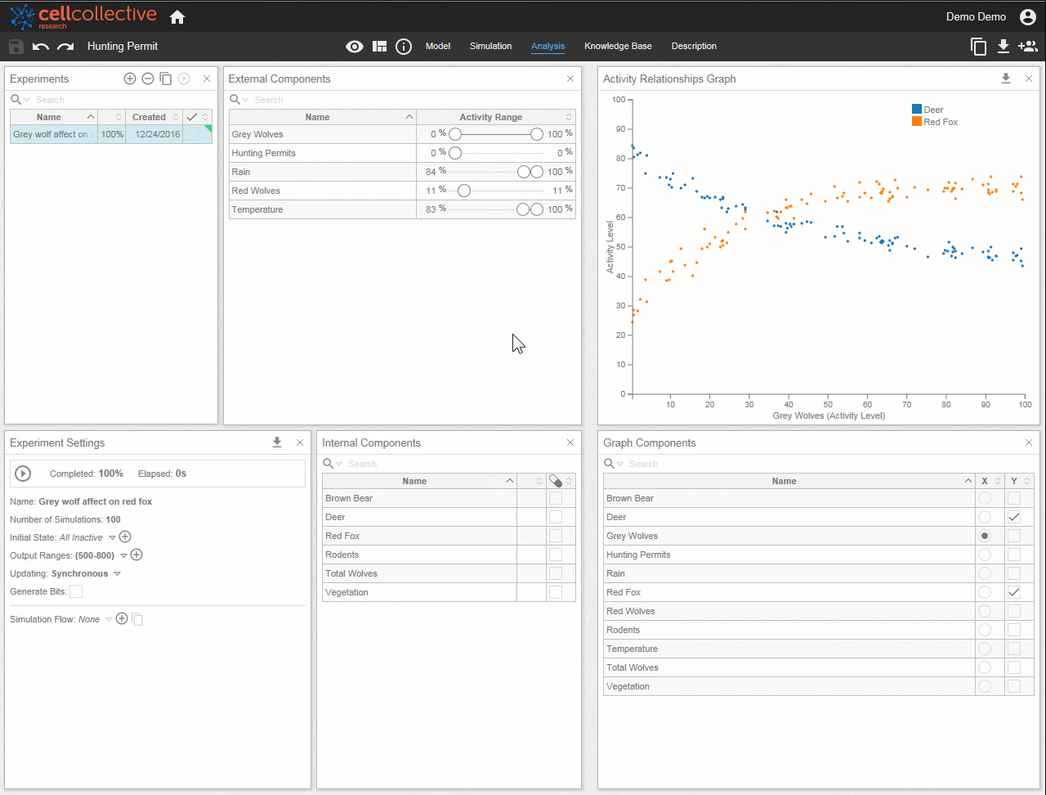Open the share with users icon
Image resolution: width=1046 pixels, height=795 pixels.
click(x=1028, y=47)
